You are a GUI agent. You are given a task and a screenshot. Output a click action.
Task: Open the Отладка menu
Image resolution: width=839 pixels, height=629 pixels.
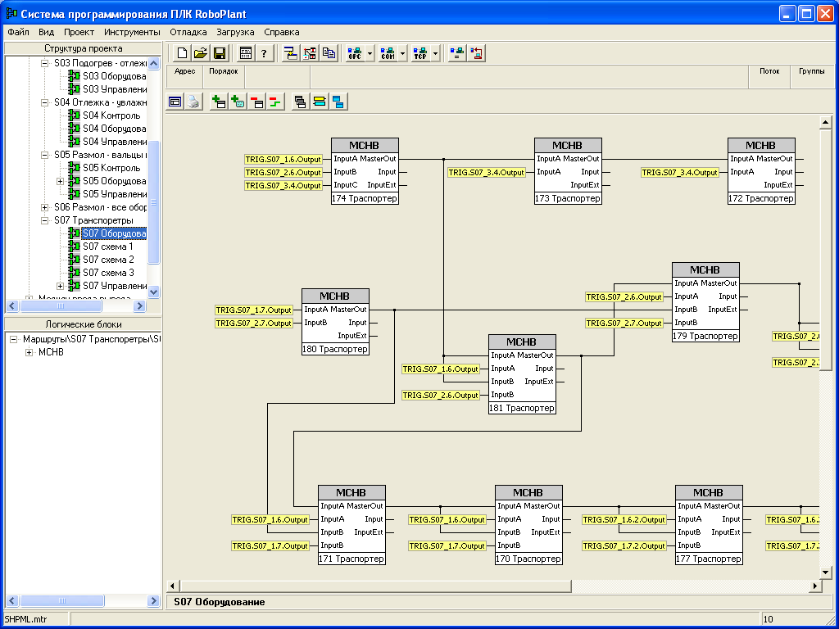188,32
